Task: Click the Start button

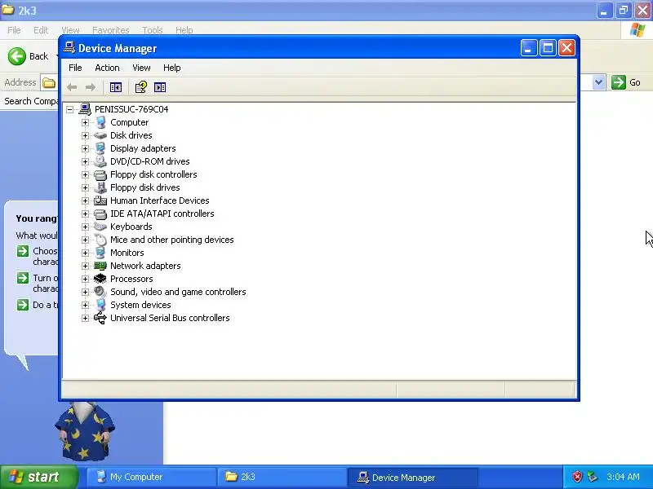Action: coord(39,477)
